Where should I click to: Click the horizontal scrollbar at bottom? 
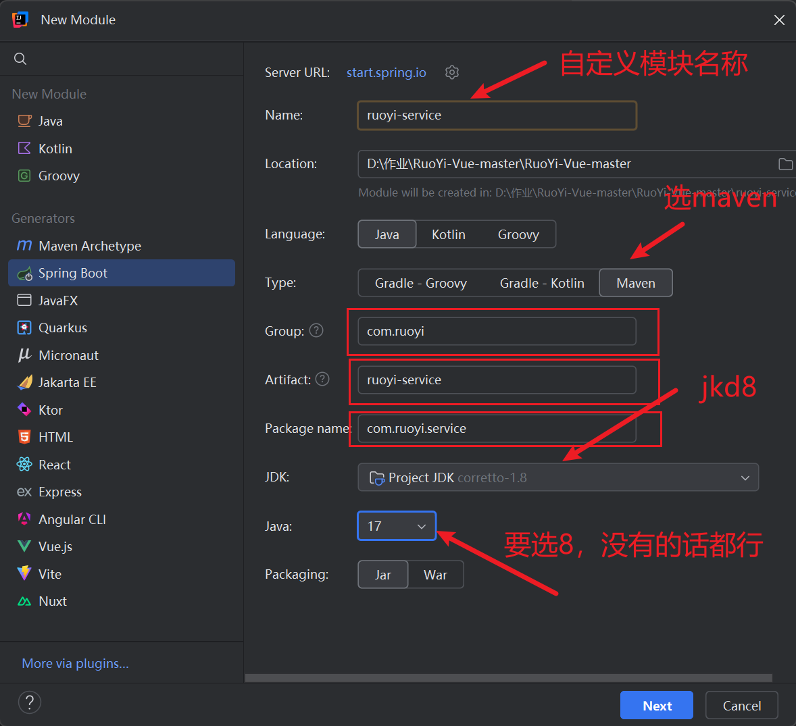coord(509,678)
